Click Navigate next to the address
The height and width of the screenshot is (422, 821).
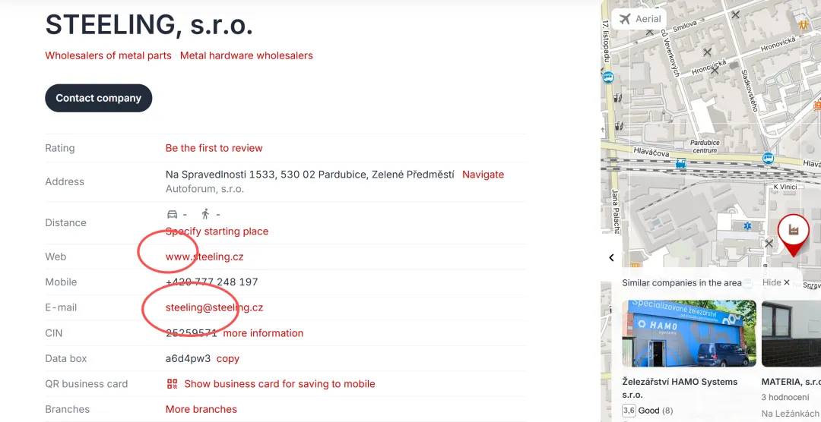coord(483,175)
